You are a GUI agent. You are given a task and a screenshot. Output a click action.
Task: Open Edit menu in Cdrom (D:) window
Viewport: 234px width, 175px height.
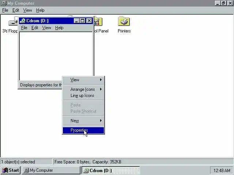(x=35, y=28)
